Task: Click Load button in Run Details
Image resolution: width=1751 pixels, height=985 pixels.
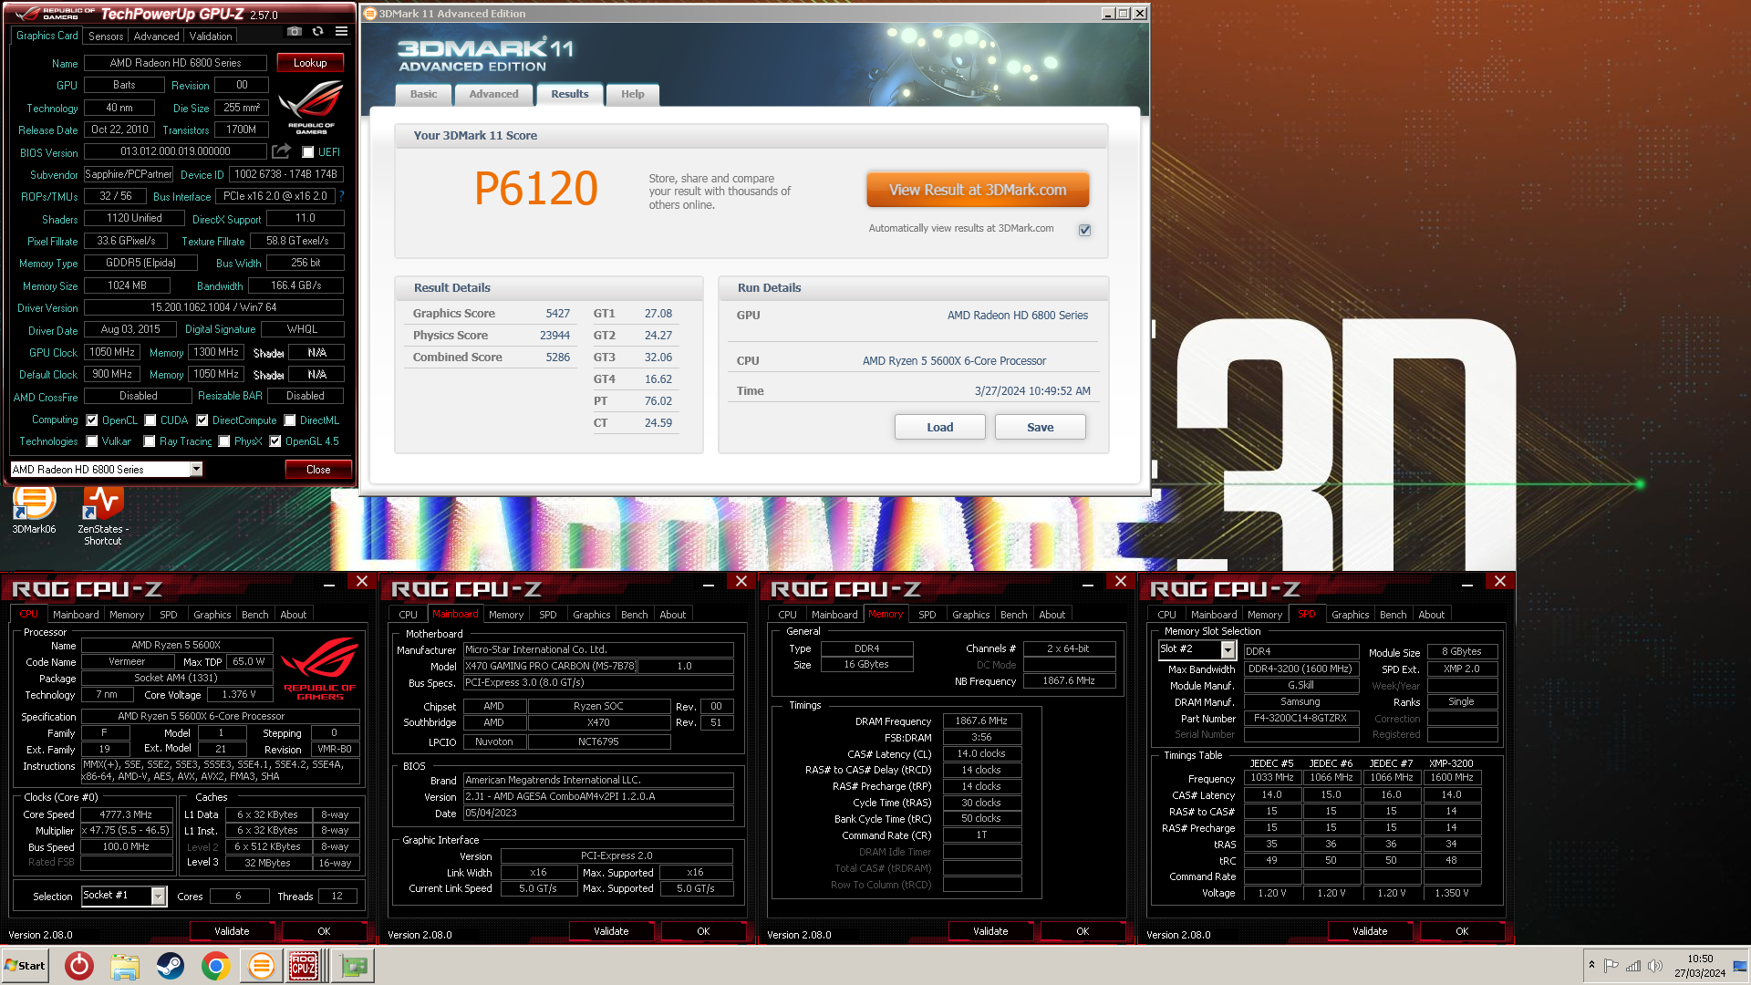Action: pyautogui.click(x=939, y=427)
